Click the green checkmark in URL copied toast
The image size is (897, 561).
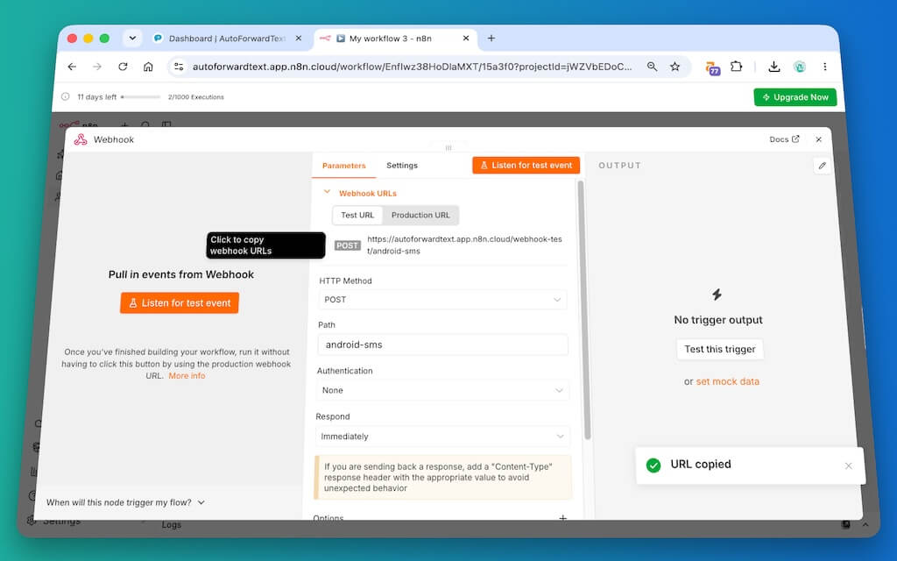653,465
